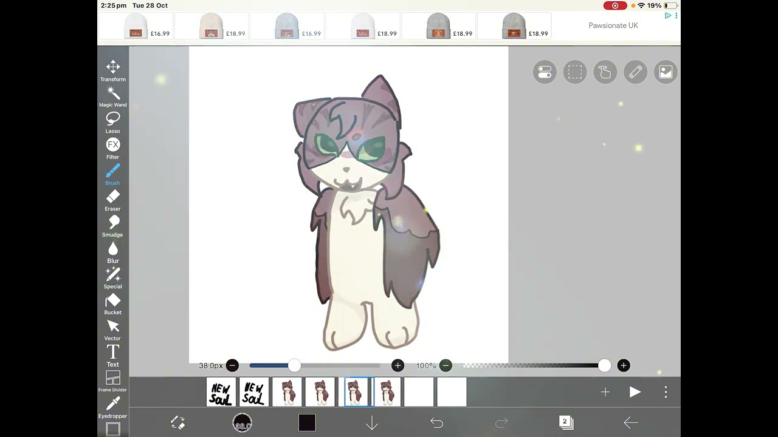Image resolution: width=778 pixels, height=437 pixels.
Task: Open animation more options menu
Action: [666, 392]
